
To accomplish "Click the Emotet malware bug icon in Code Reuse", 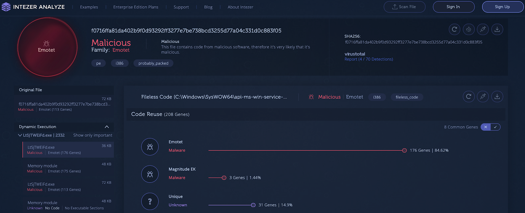I will pyautogui.click(x=150, y=147).
